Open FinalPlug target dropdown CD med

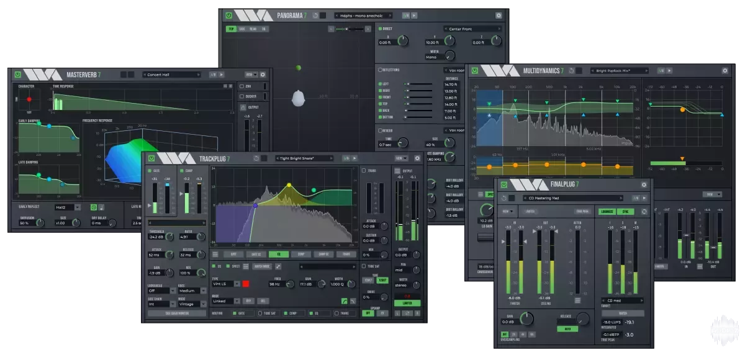click(x=623, y=301)
